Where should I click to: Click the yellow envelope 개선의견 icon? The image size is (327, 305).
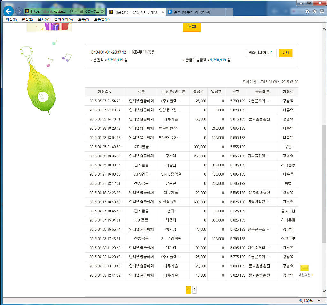click(305, 268)
